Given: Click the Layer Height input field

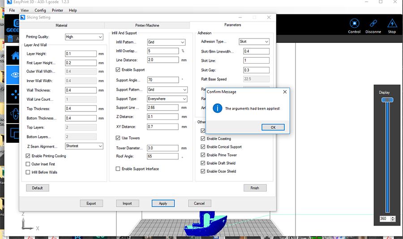Looking at the screenshot, I should click(x=81, y=54).
